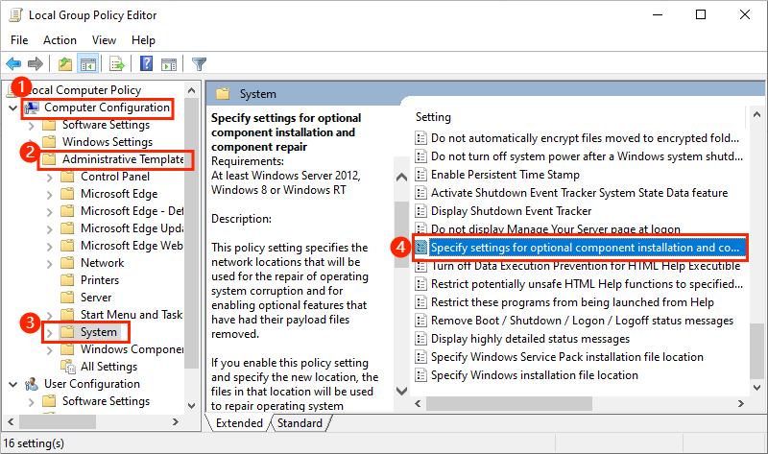This screenshot has width=768, height=454.
Task: Click description pane scroll up arrow
Action: 401,178
